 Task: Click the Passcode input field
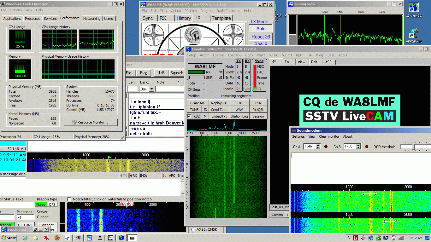26,217
